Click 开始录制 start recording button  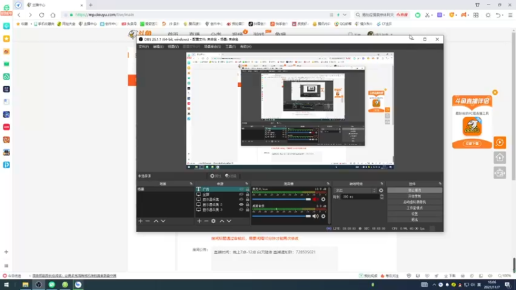(x=415, y=196)
